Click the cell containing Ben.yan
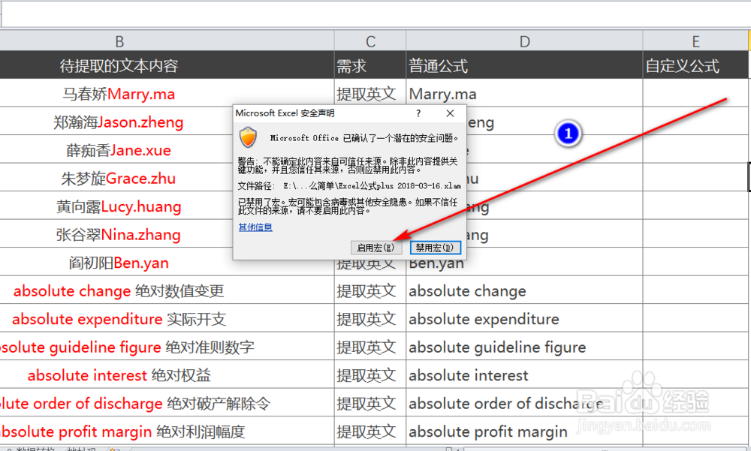751x451 pixels. click(x=442, y=263)
